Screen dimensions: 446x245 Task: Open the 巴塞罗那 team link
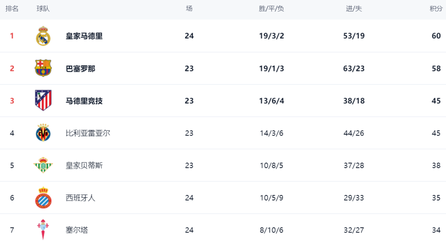80,69
